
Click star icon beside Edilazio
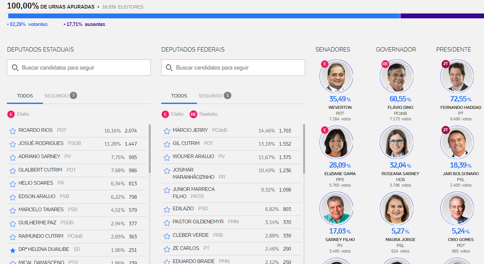[x=167, y=210]
